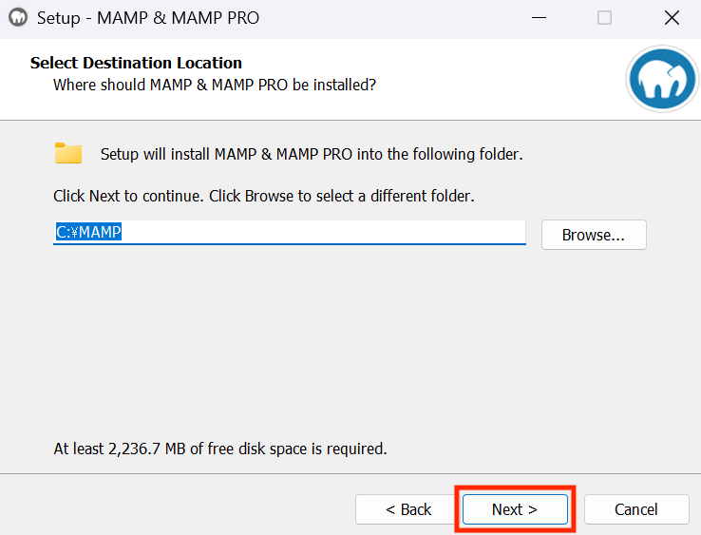Click the Select Destination Location heading
Viewport: 701px width, 535px height.
(136, 63)
